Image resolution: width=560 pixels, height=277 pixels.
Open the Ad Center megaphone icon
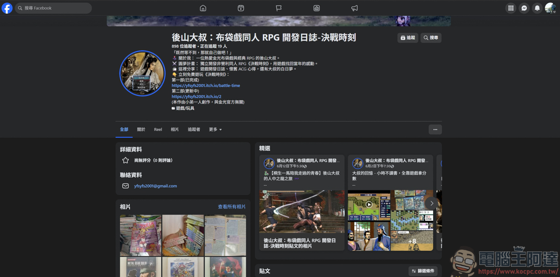tap(355, 8)
